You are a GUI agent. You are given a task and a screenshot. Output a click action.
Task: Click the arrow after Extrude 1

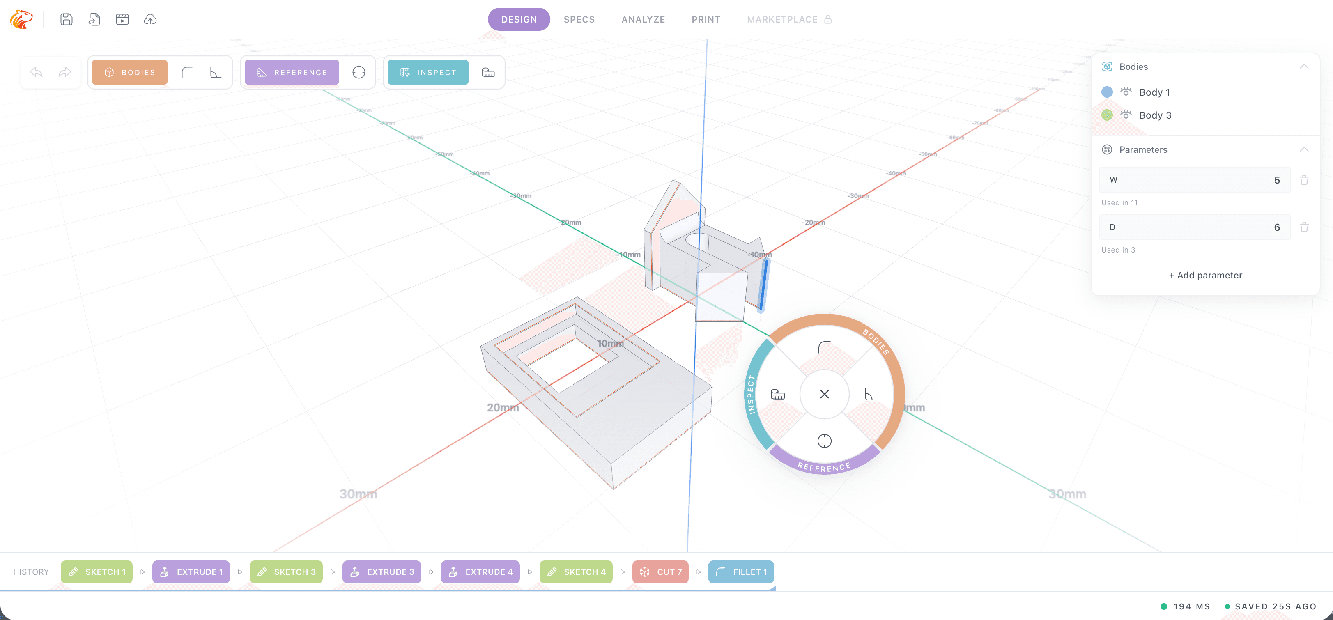[x=239, y=572]
